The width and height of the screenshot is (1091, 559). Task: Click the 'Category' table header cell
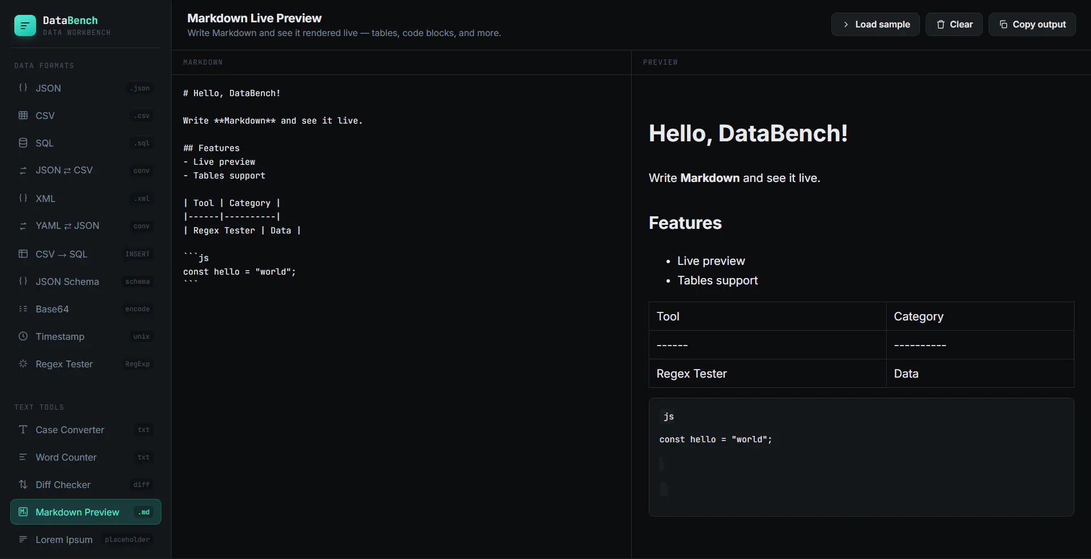click(x=980, y=316)
